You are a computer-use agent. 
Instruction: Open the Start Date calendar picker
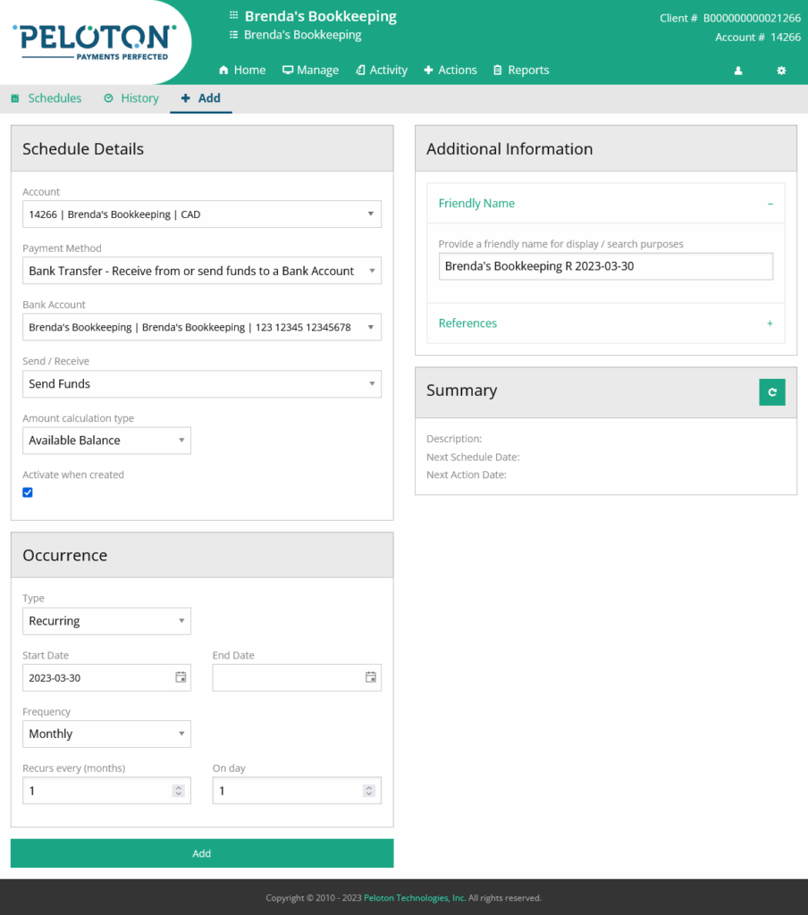pos(181,677)
